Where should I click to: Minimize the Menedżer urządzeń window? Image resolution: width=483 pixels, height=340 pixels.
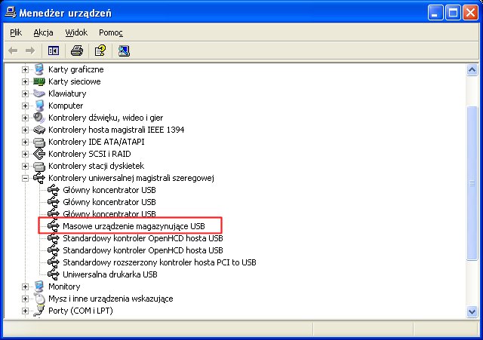tap(435, 13)
